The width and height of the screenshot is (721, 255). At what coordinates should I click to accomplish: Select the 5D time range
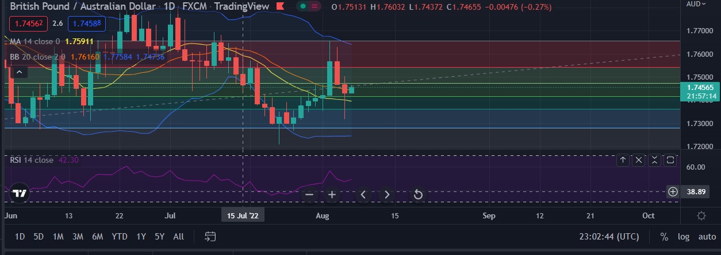tap(39, 237)
